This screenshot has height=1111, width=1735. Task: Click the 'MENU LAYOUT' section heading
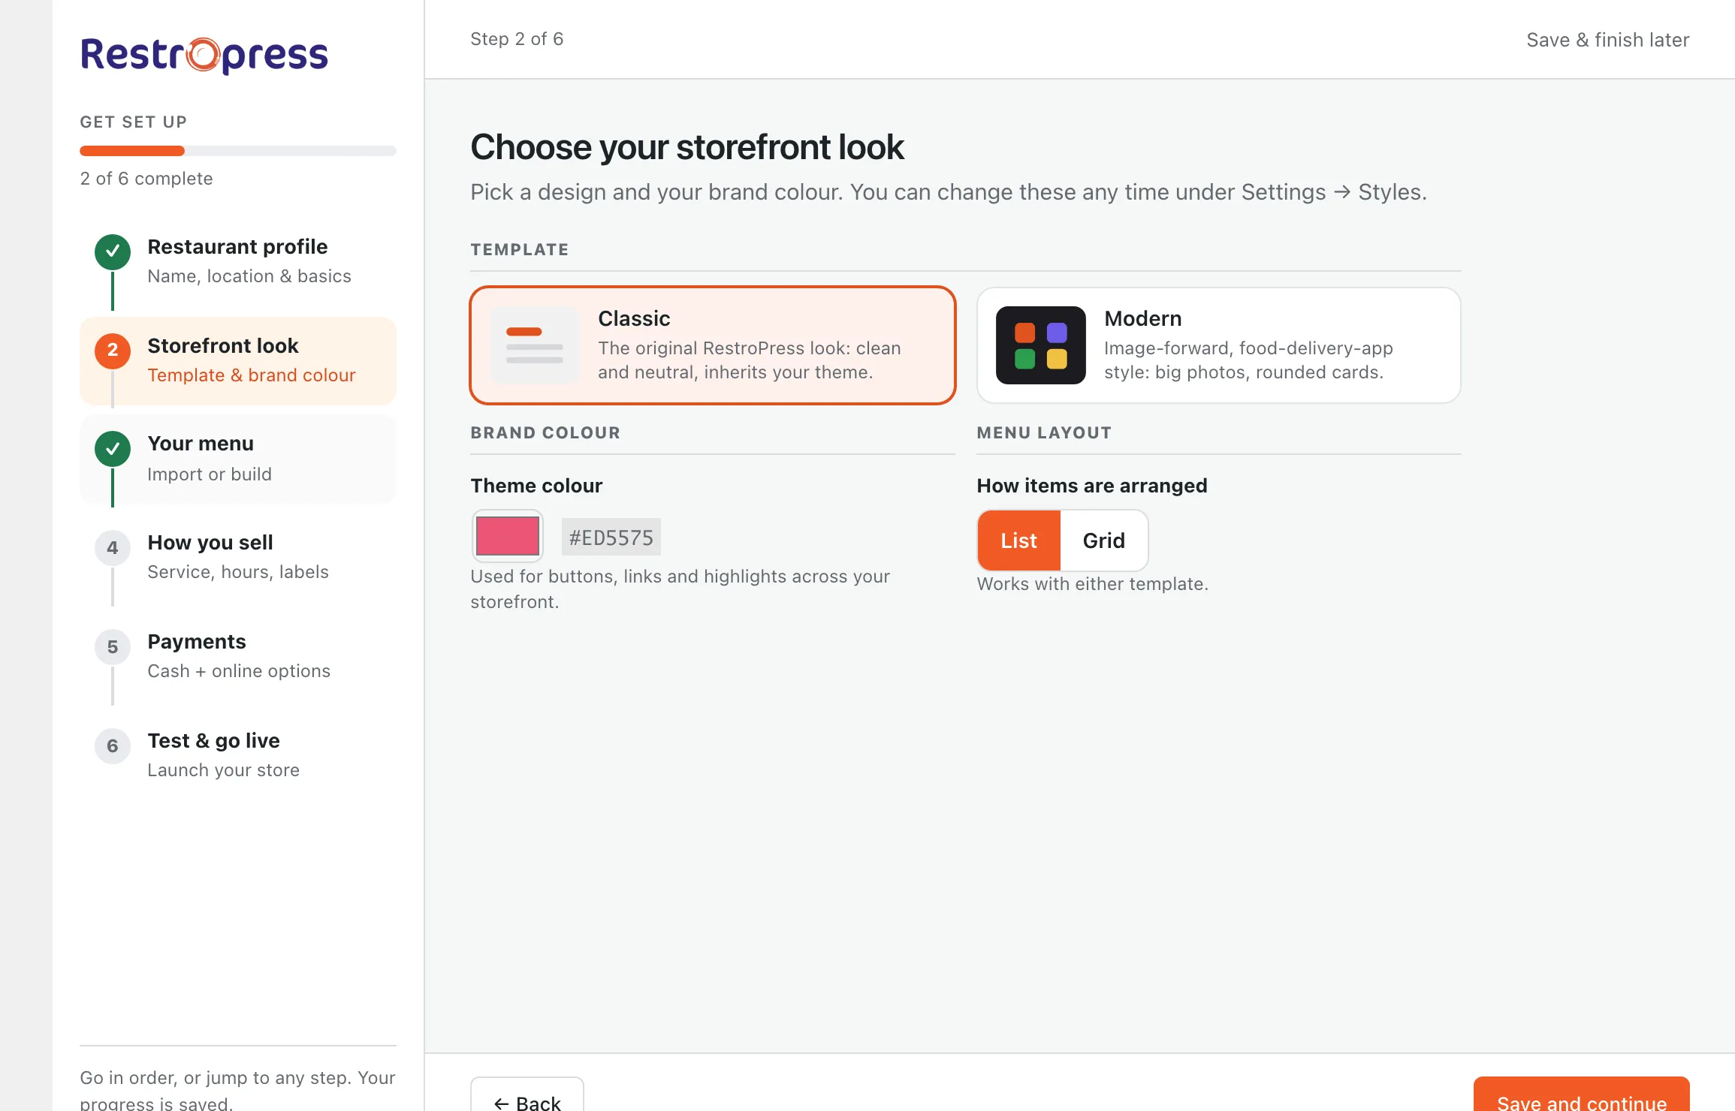click(1044, 433)
